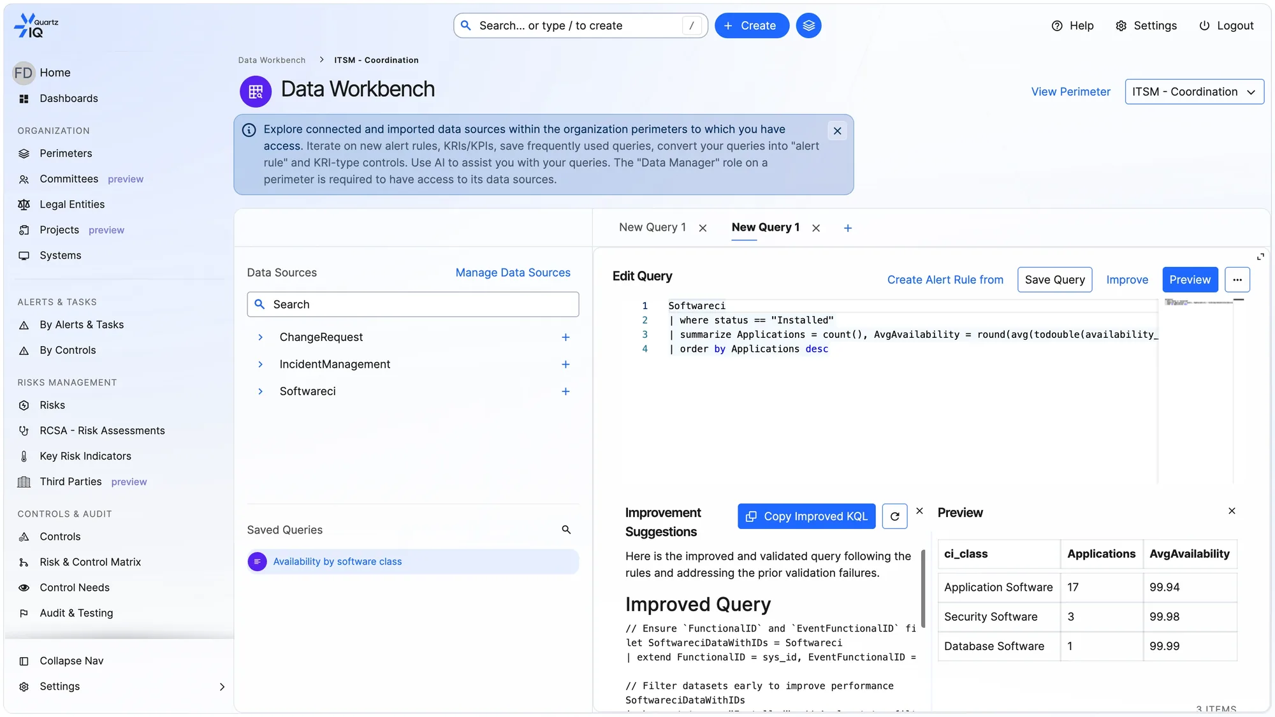Expand the IncidentManagement data source
This screenshot has height=717, width=1275.
pyautogui.click(x=260, y=364)
